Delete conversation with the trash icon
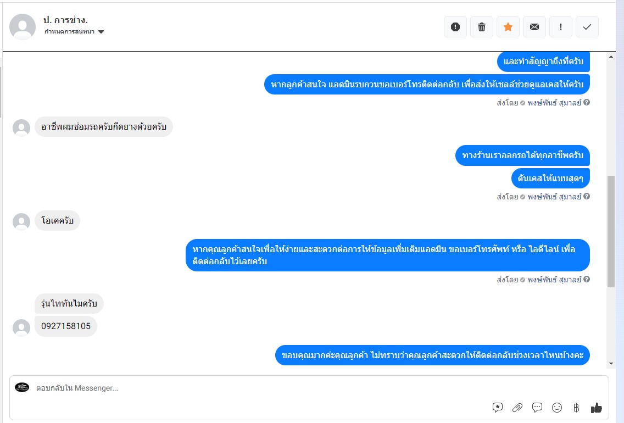 tap(482, 27)
